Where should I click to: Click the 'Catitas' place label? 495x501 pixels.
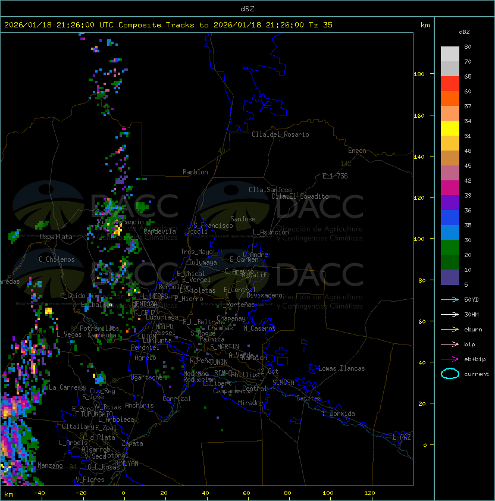[x=309, y=398]
